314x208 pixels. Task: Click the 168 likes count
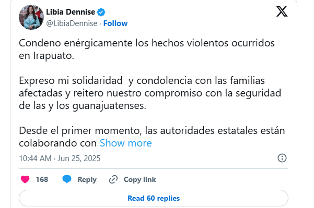tap(42, 179)
